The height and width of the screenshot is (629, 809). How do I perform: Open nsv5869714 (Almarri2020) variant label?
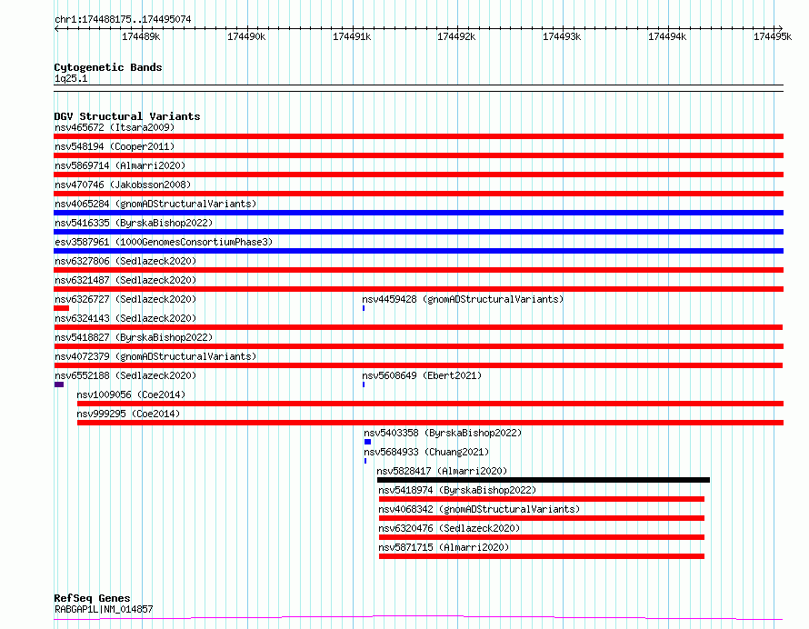(120, 165)
